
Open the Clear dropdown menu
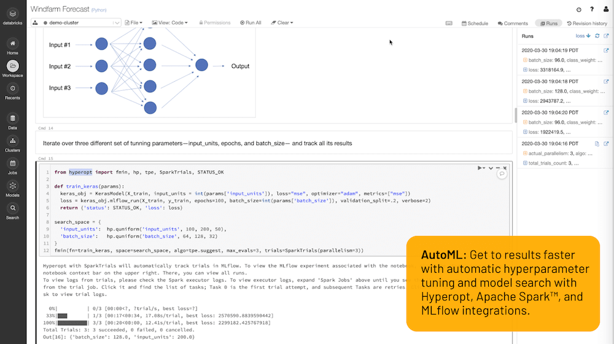[281, 23]
